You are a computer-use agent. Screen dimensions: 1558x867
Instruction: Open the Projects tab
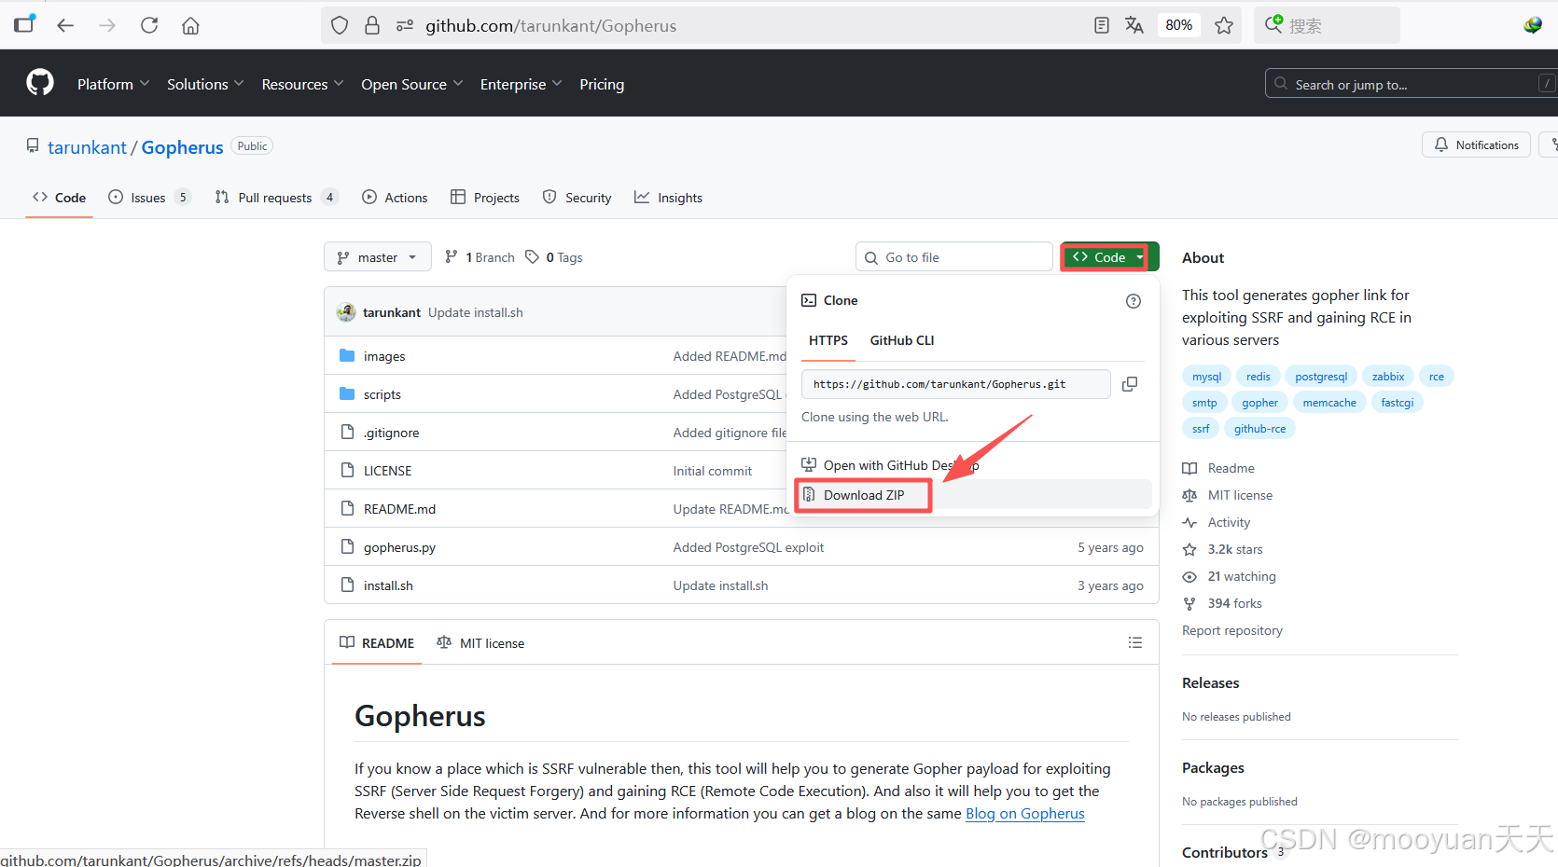tap(485, 198)
